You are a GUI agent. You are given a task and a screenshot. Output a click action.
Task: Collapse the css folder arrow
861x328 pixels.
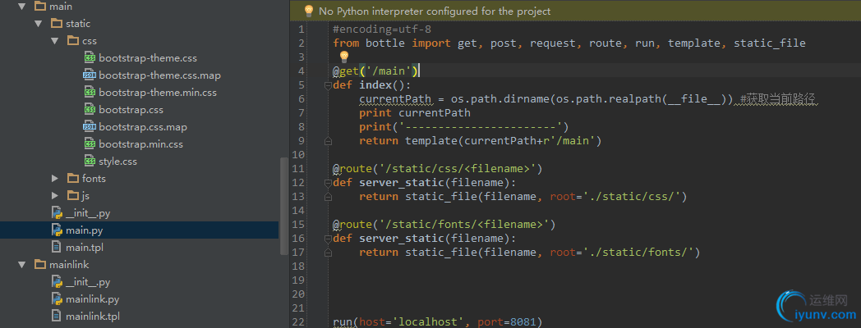tap(54, 40)
